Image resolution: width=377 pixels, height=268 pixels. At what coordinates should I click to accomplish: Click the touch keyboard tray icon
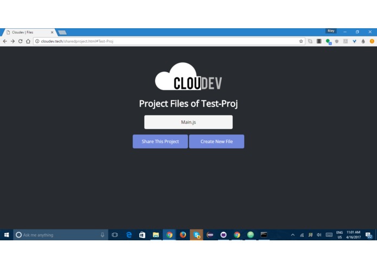tap(329, 235)
